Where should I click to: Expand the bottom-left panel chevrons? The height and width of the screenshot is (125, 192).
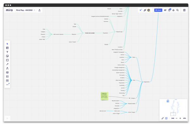click(7, 118)
